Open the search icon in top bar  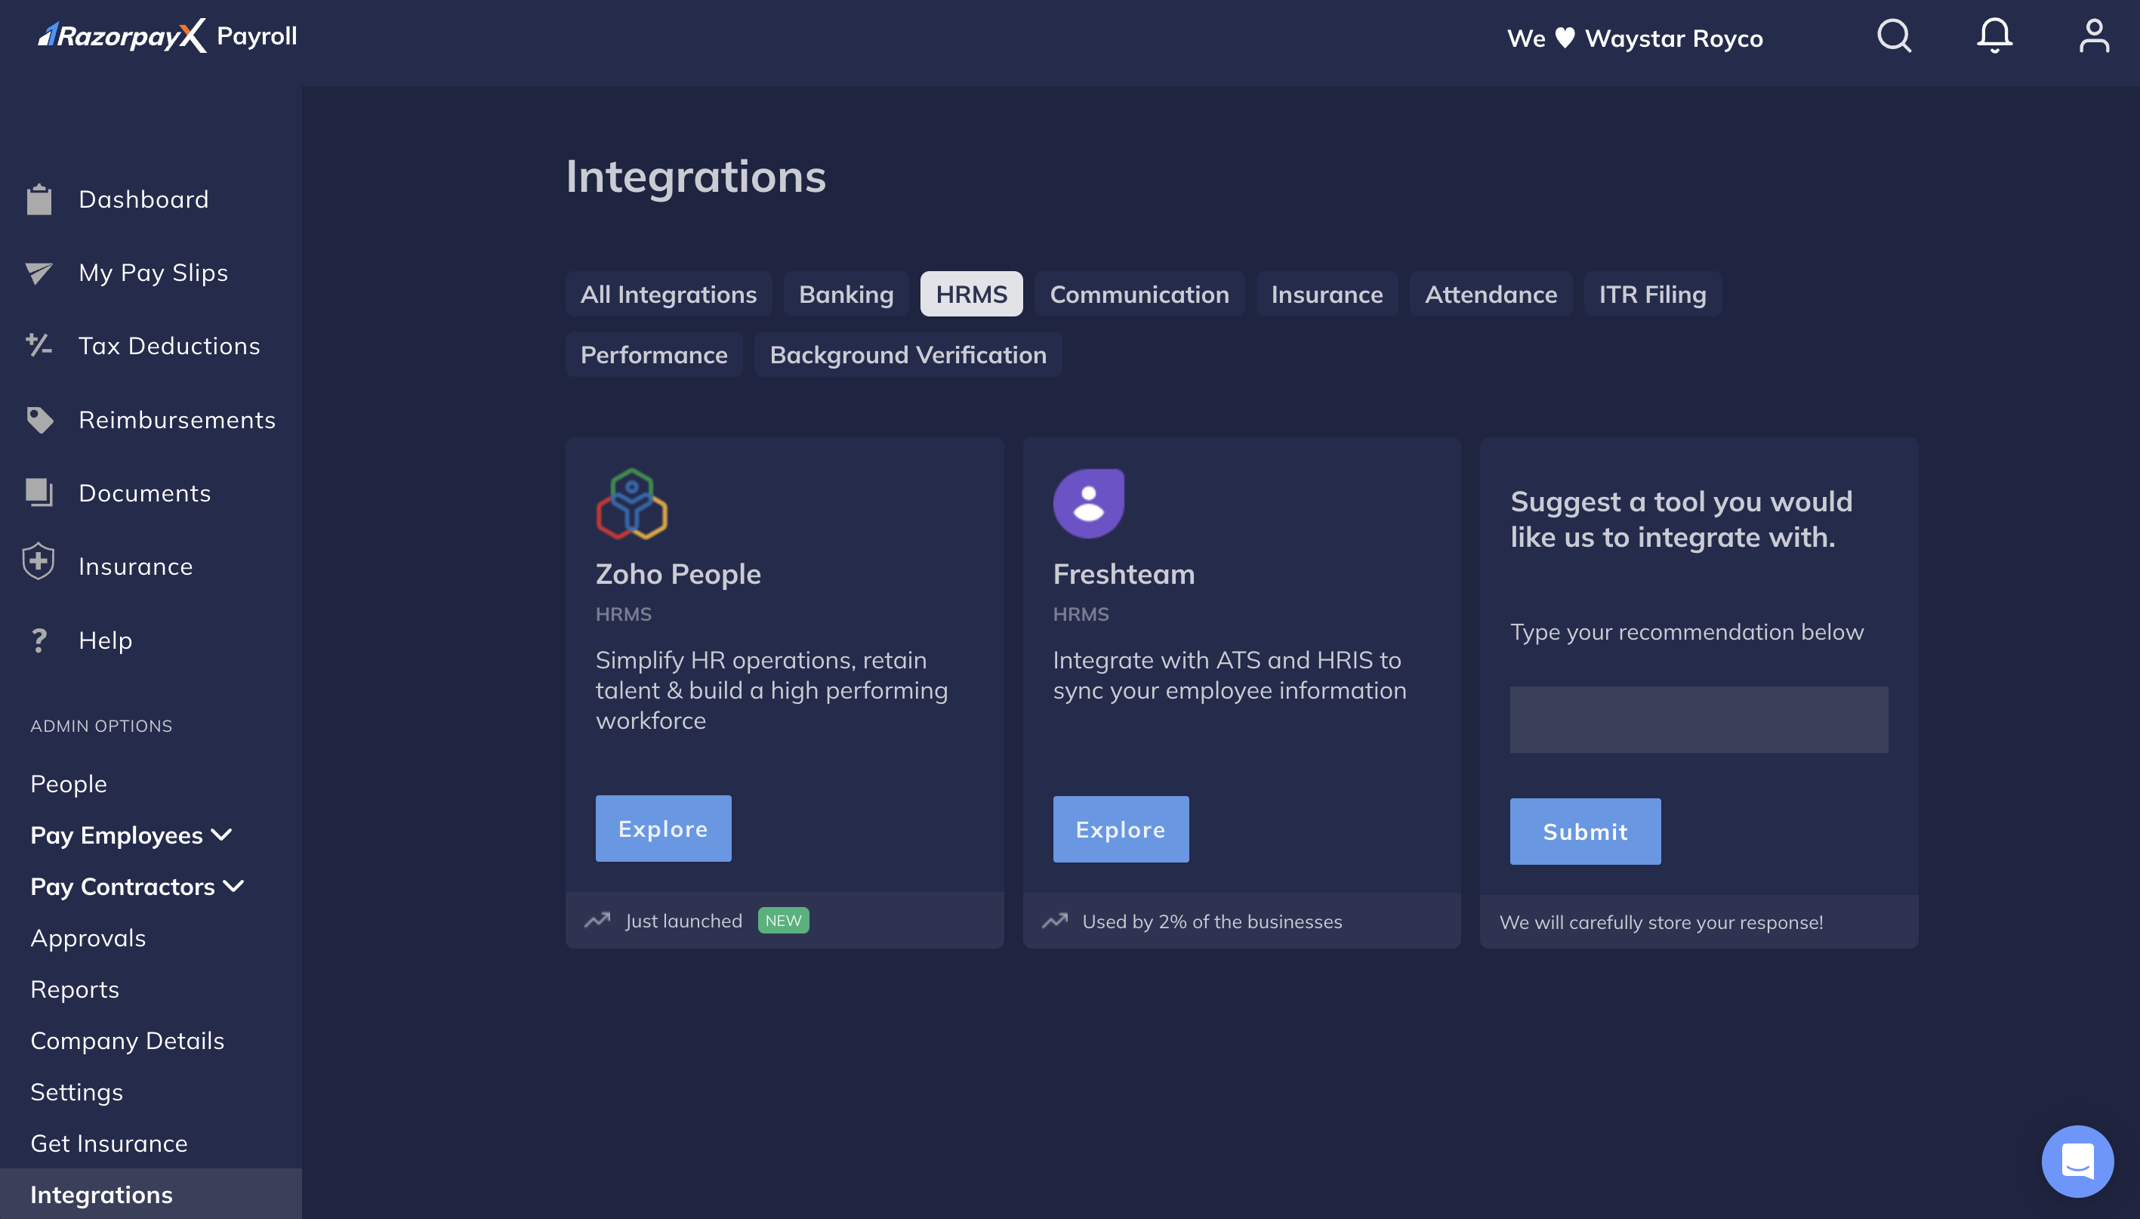(x=1894, y=36)
